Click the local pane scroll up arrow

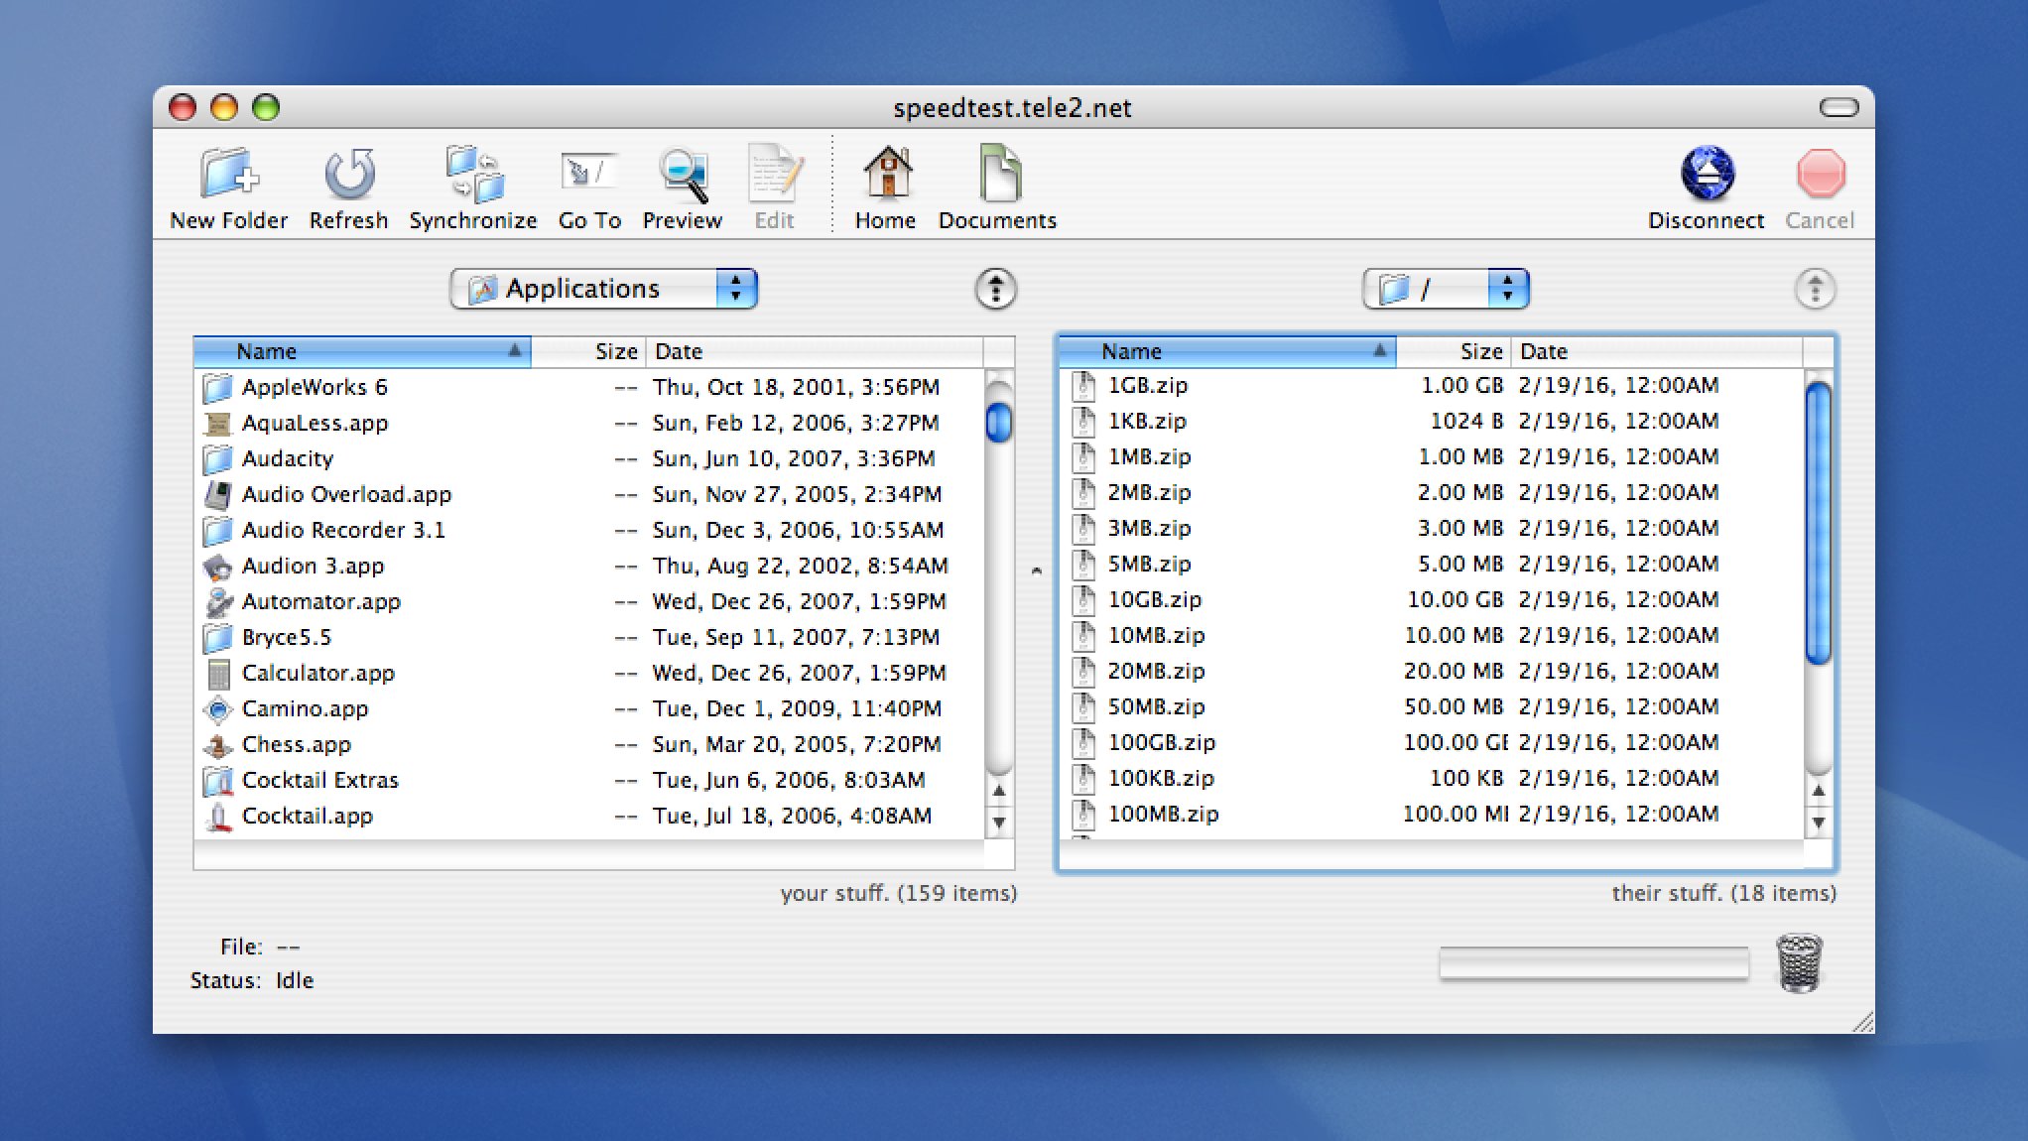[x=999, y=791]
